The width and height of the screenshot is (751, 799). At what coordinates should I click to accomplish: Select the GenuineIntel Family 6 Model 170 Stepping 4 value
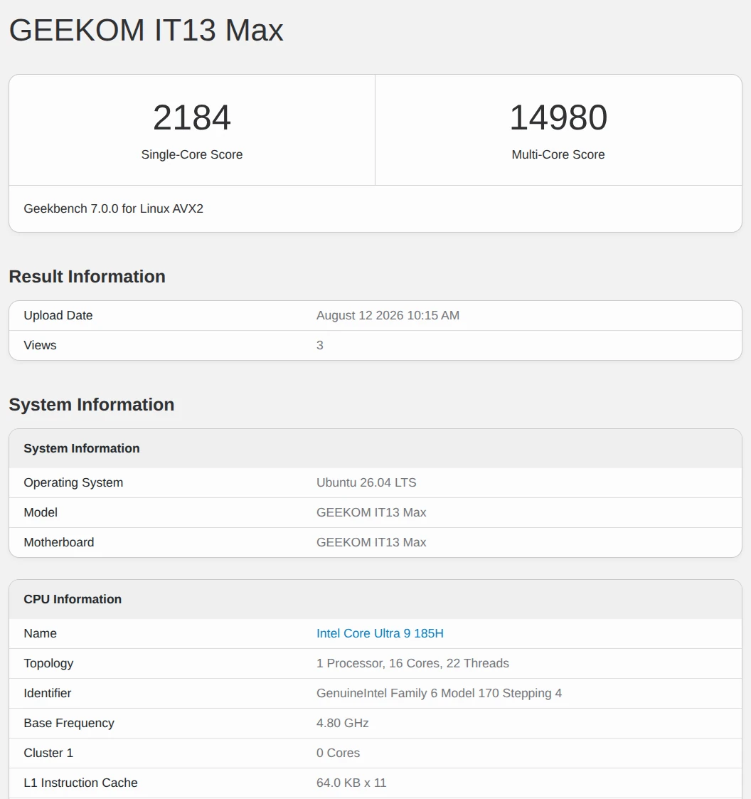click(x=440, y=693)
